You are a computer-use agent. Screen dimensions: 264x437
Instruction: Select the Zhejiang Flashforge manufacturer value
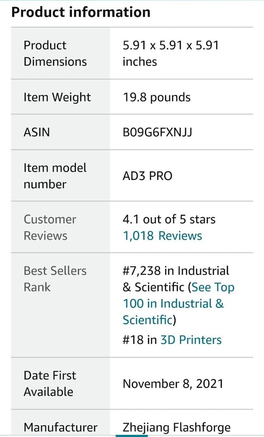click(176, 427)
